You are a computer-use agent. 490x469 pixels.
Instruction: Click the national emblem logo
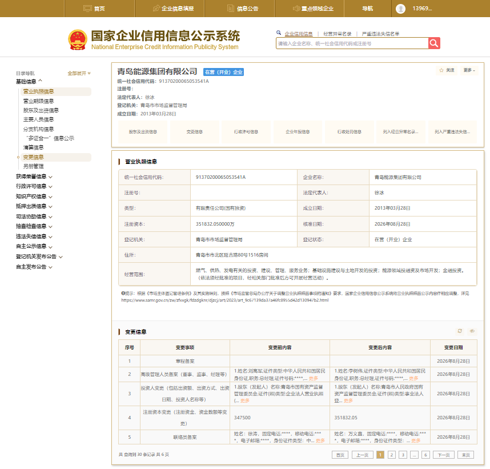pyautogui.click(x=78, y=40)
